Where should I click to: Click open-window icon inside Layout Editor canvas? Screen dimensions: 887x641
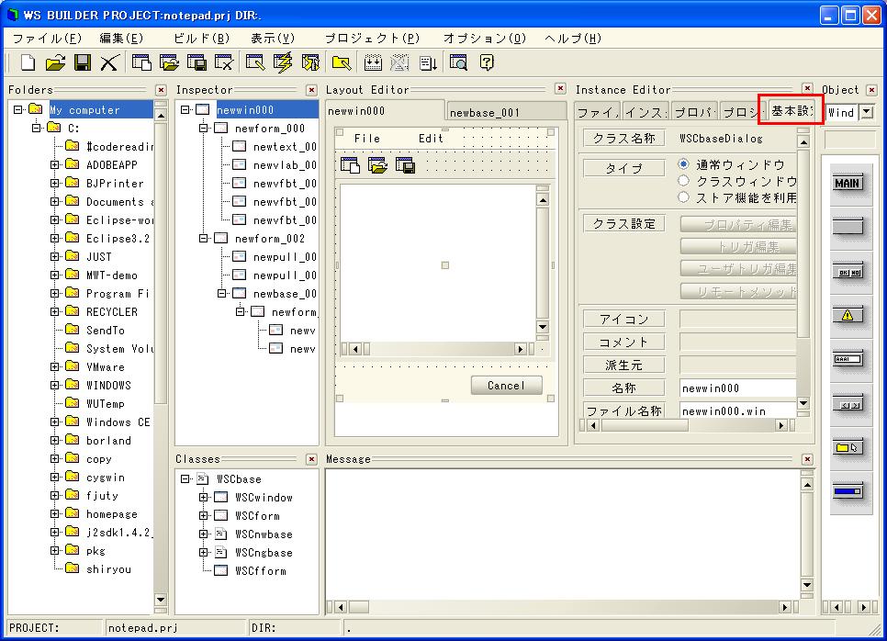click(377, 165)
